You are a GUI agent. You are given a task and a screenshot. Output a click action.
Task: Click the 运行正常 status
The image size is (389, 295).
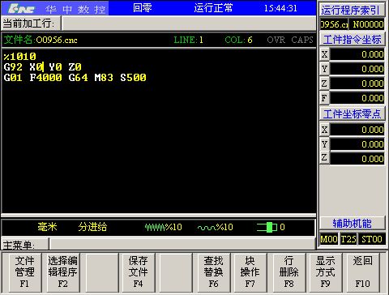point(213,8)
